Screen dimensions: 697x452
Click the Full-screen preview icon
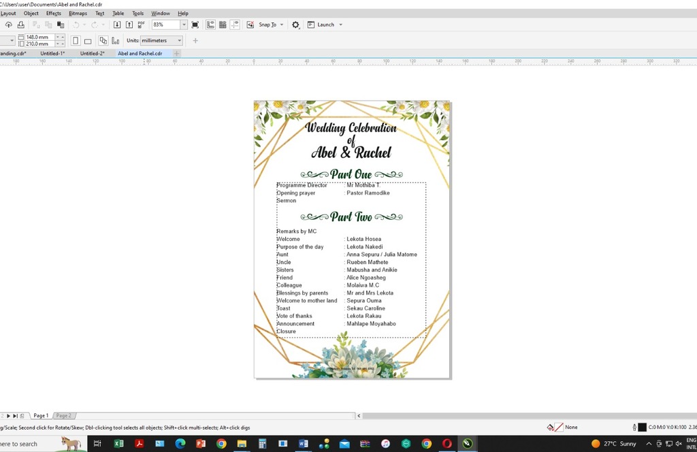(x=195, y=25)
